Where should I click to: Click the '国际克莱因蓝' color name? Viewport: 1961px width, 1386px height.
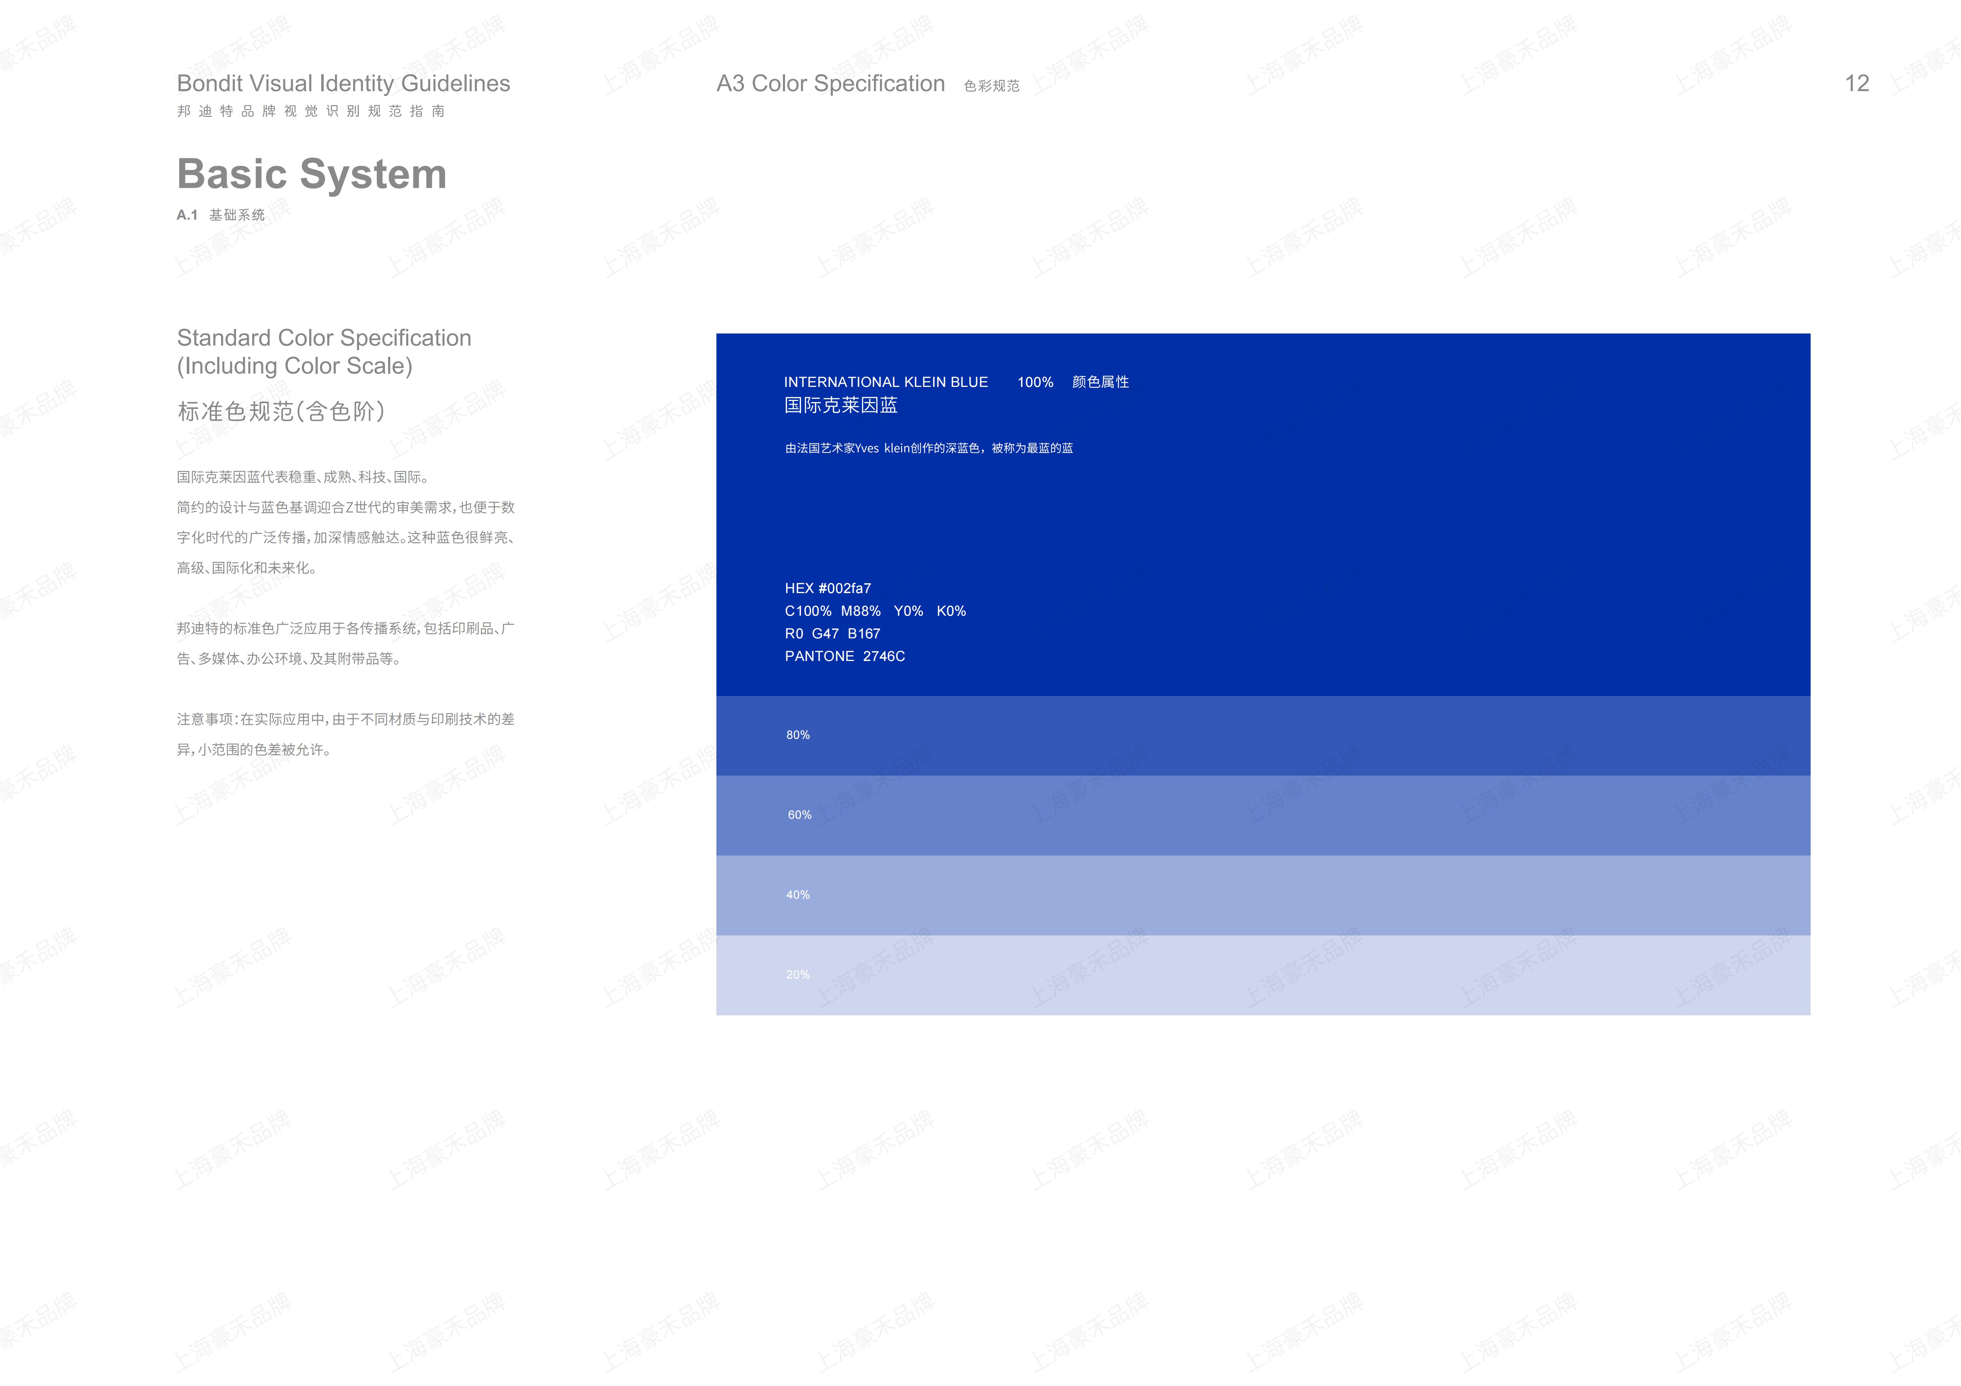click(841, 406)
